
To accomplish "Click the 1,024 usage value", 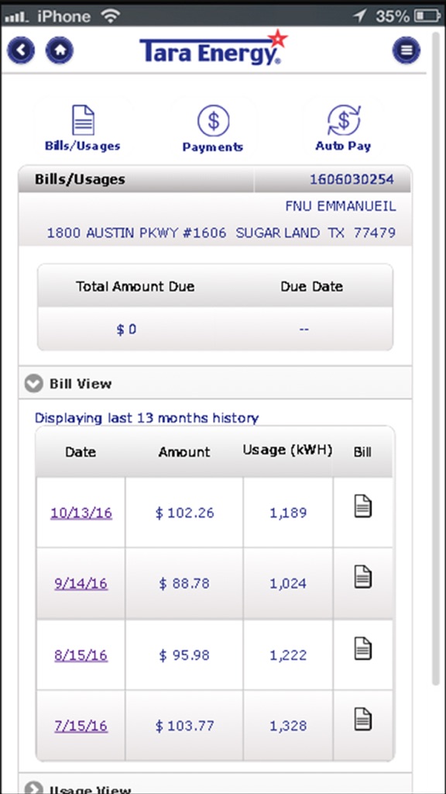I will [x=288, y=584].
